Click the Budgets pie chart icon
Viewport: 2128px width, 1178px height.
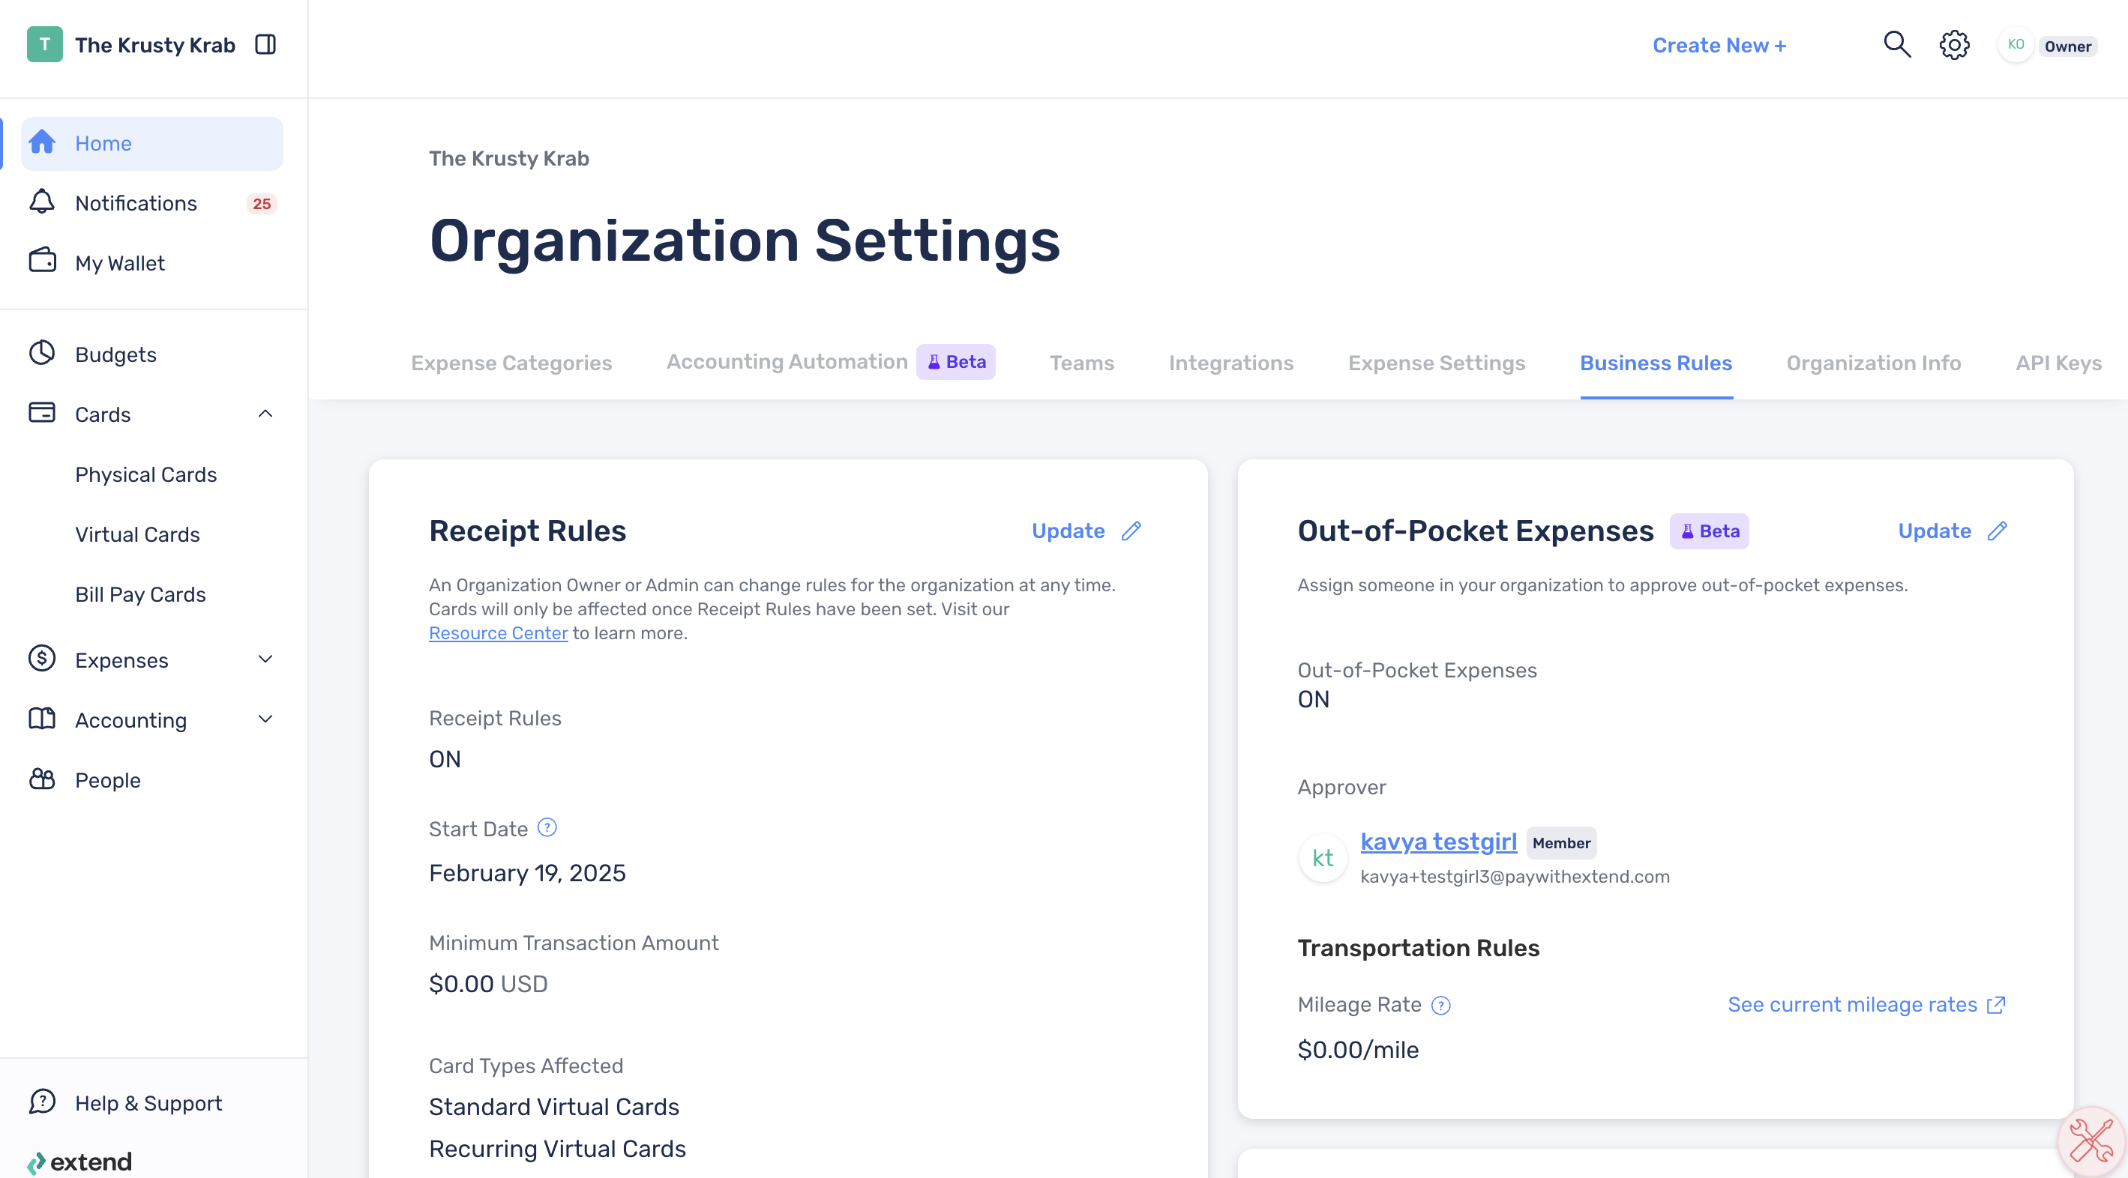pos(42,353)
